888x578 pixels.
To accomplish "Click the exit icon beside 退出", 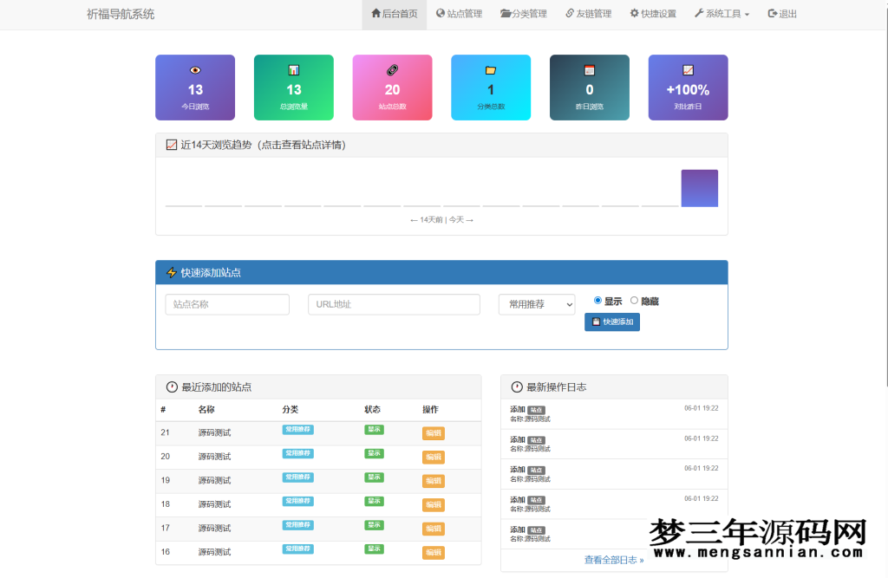I will (773, 13).
